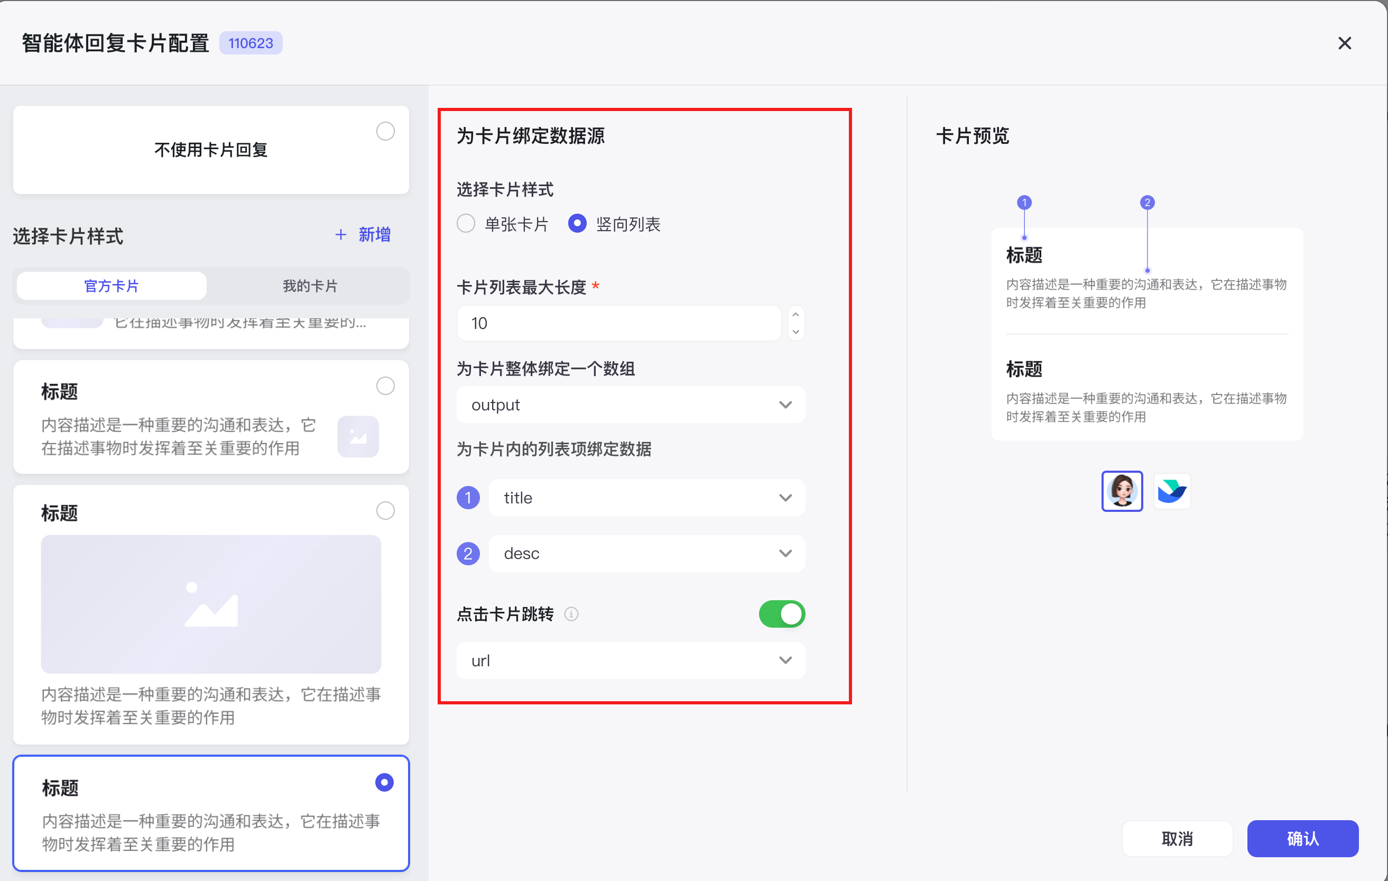Click the 取消 cancel button
Screen dimensions: 1388x881
tap(1177, 838)
